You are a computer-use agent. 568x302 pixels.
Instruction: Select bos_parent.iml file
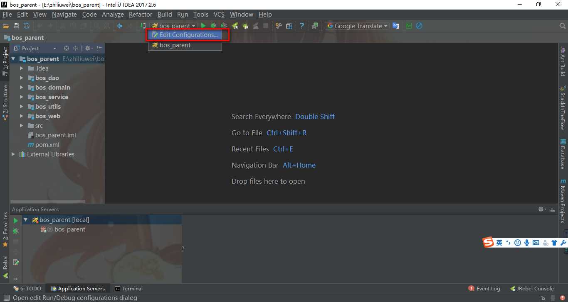click(52, 135)
